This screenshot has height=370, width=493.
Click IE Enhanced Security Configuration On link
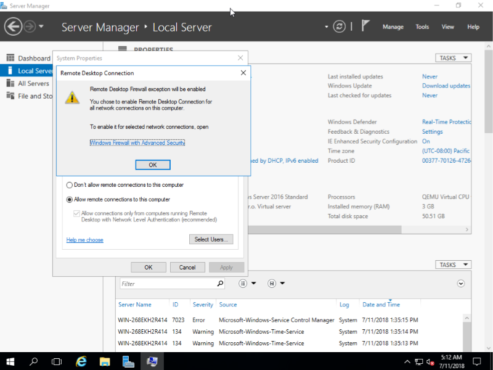click(x=426, y=141)
